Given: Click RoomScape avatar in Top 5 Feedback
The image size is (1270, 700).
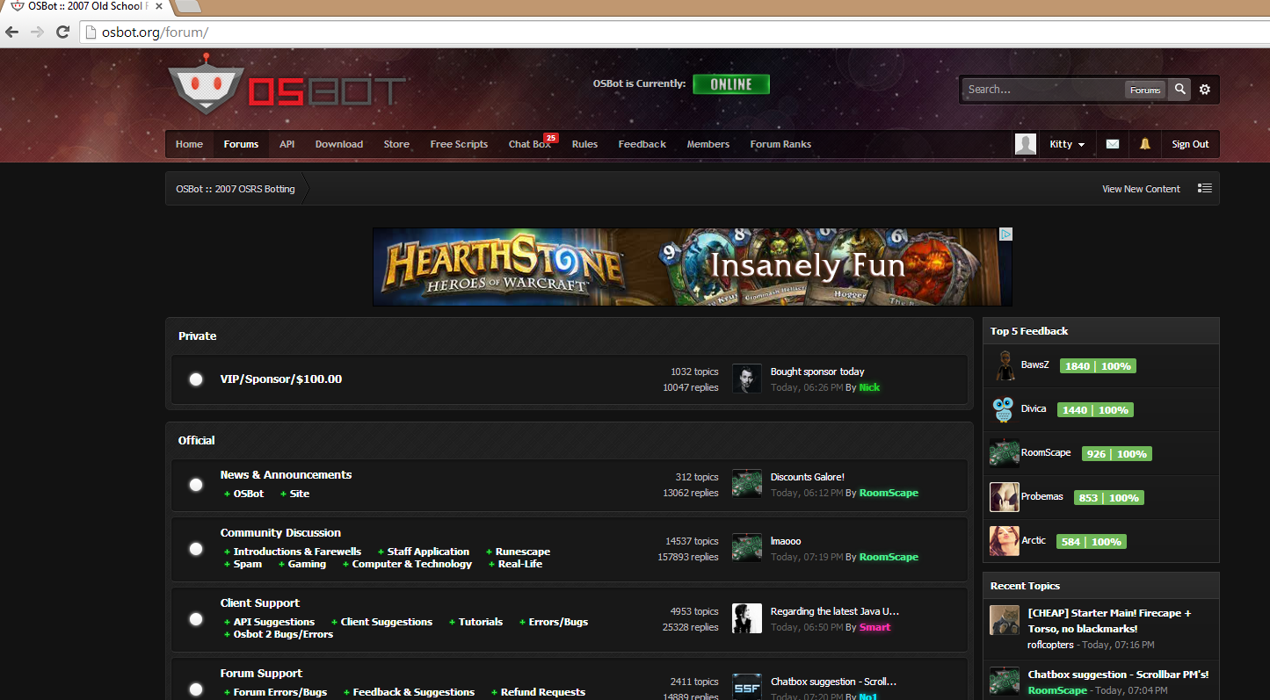Looking at the screenshot, I should tap(1005, 453).
